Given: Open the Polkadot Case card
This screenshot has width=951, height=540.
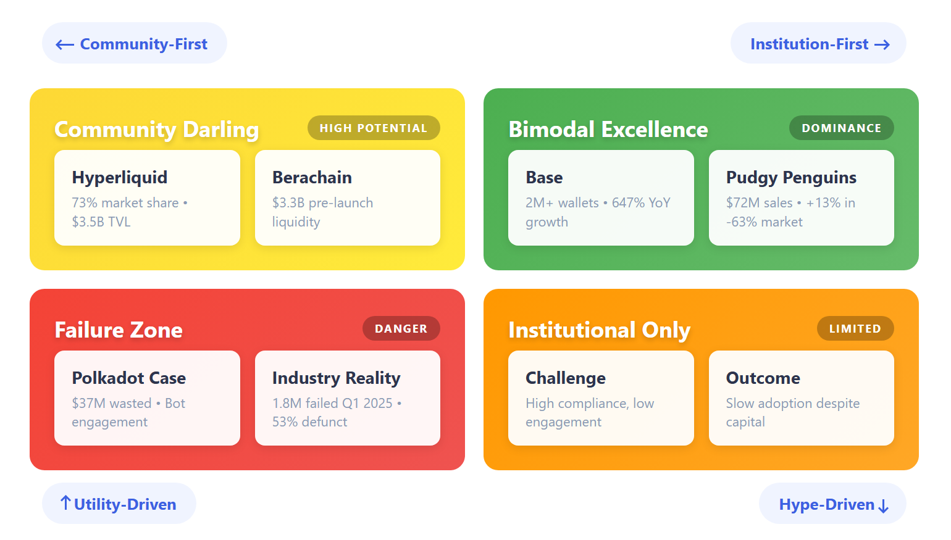Looking at the screenshot, I should point(147,398).
